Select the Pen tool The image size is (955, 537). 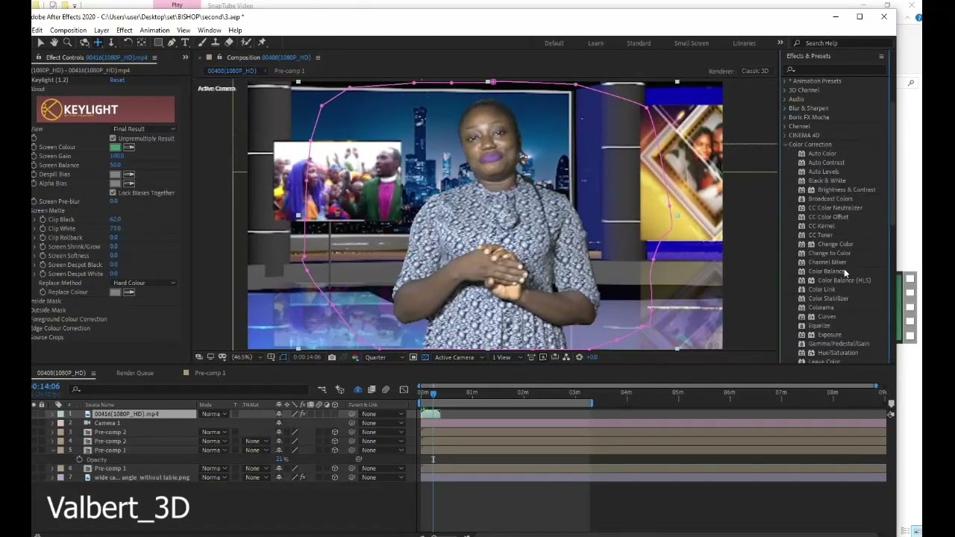[x=172, y=43]
